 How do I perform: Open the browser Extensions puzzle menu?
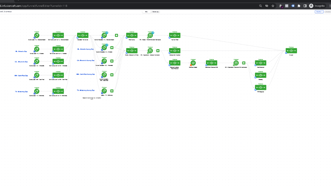coord(299,6)
